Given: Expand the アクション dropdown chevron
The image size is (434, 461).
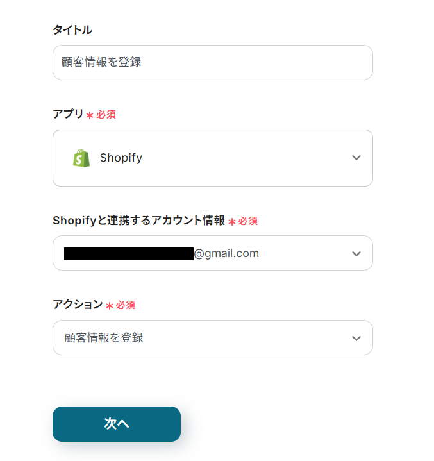Looking at the screenshot, I should tap(356, 338).
